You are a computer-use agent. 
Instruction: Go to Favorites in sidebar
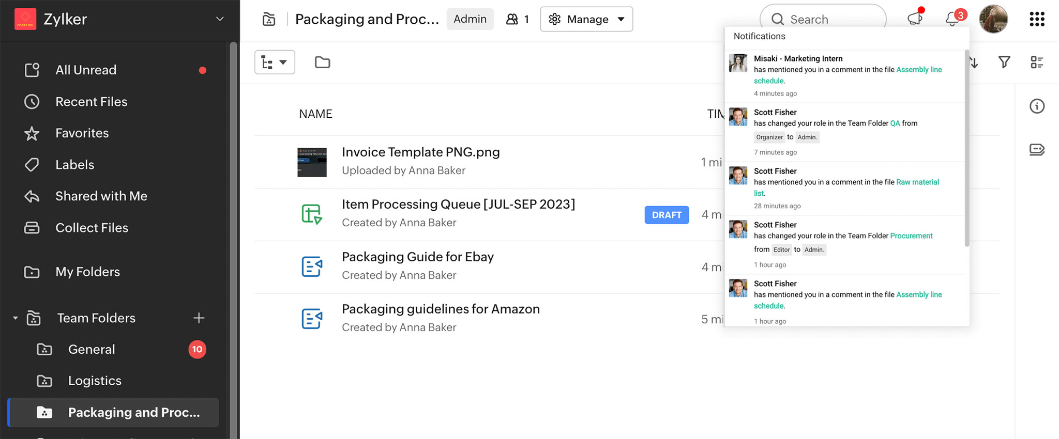point(82,133)
